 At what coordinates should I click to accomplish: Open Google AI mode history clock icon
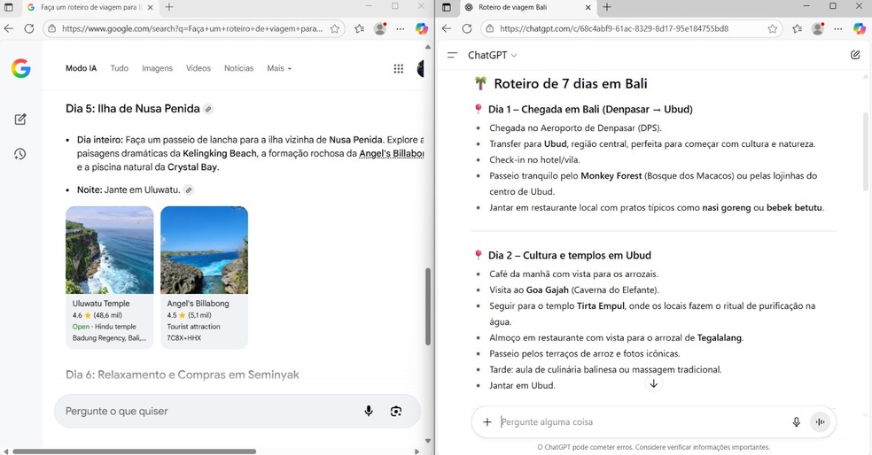tap(20, 154)
